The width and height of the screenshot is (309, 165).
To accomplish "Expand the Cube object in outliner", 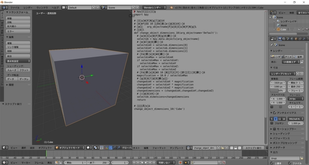I will pos(274,29).
